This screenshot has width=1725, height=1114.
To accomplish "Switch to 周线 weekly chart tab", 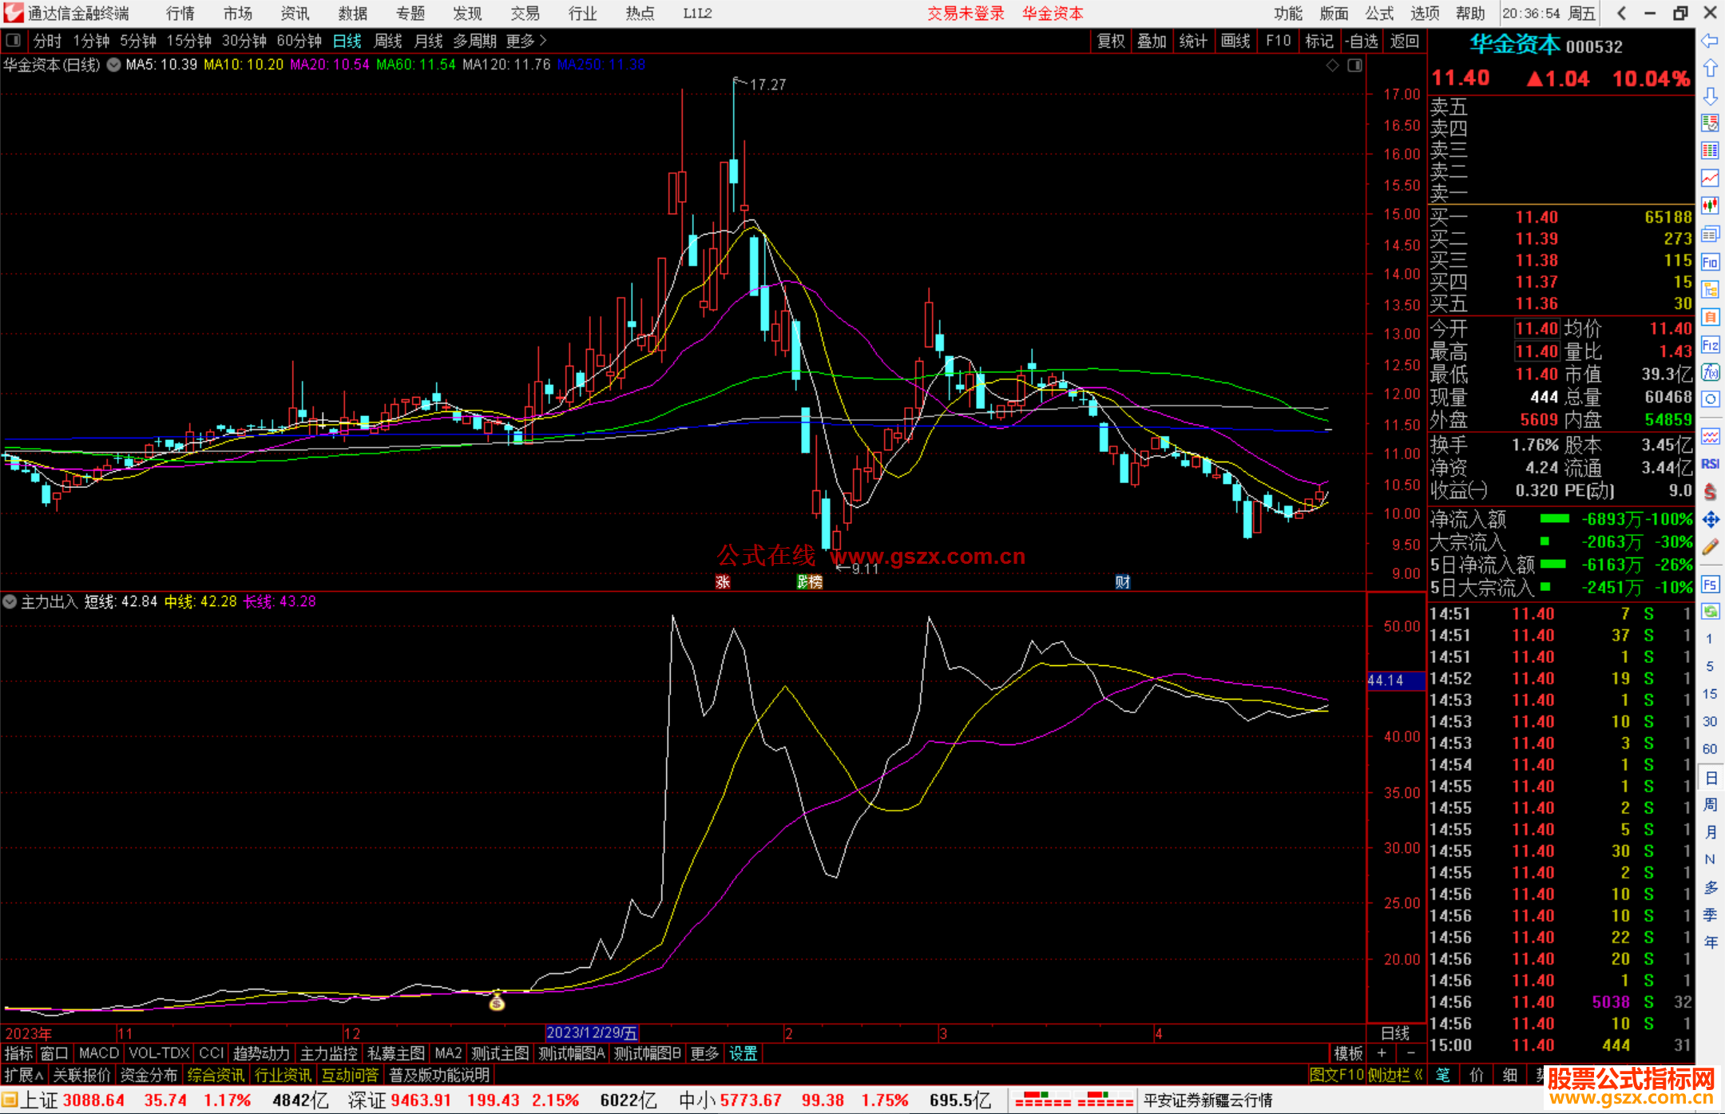I will tap(388, 41).
